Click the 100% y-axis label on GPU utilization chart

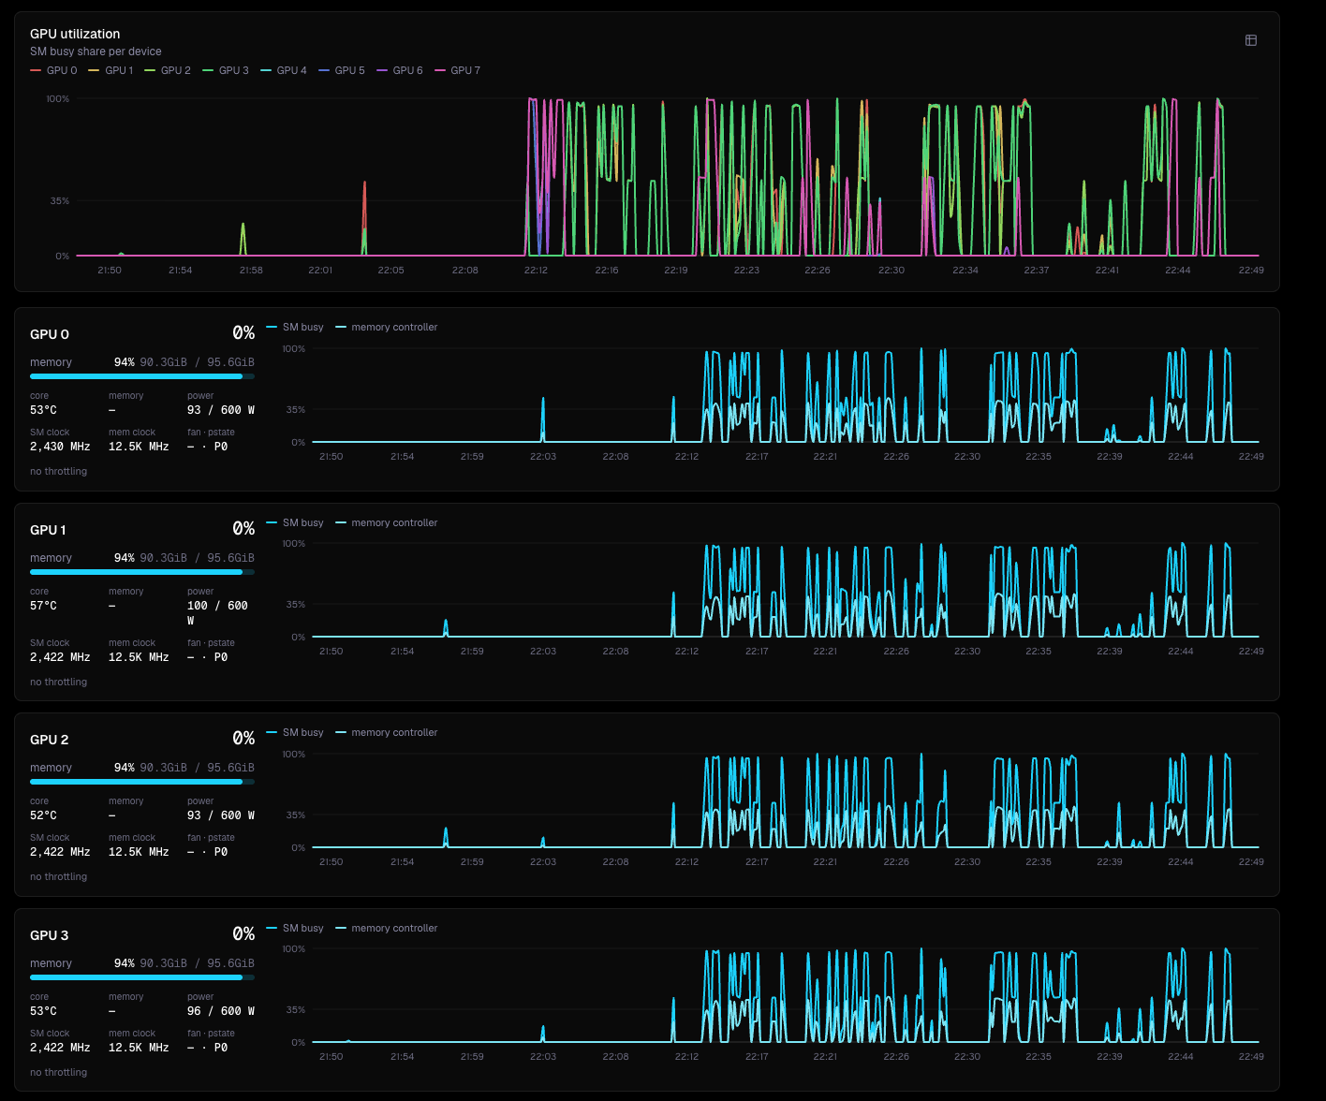coord(58,99)
